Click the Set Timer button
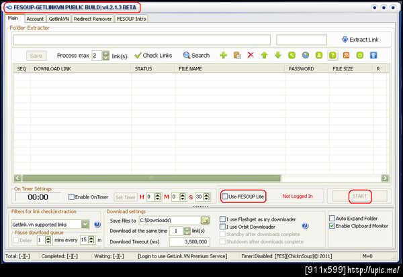 click(126, 197)
